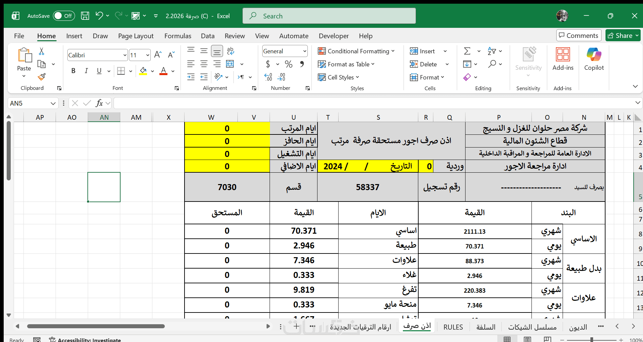This screenshot has height=342, width=643.
Task: Add a new sheet with plus button
Action: (296, 326)
